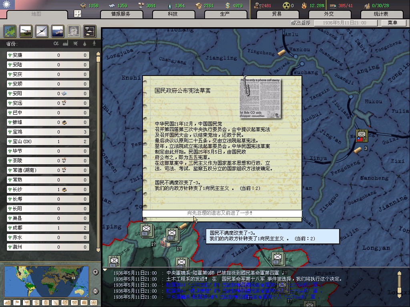Select the land units tank icon
Screen dimensions: 410x307
(26, 31)
